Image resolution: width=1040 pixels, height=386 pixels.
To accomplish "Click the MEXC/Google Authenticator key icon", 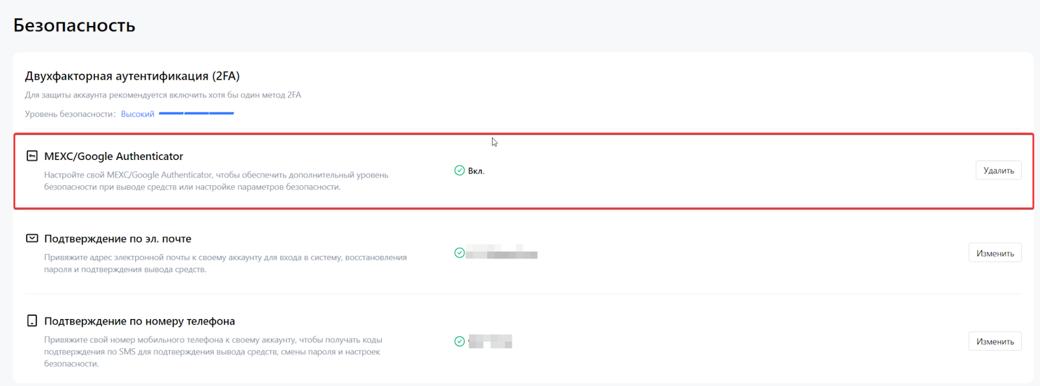I will (x=32, y=156).
